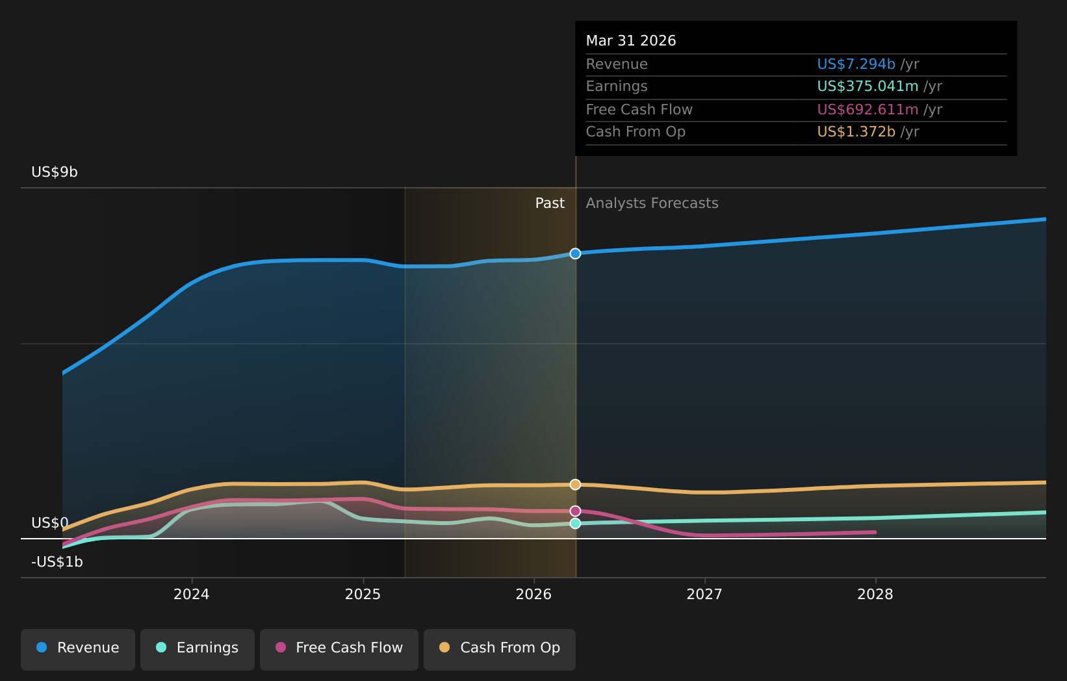This screenshot has width=1067, height=681.
Task: Click the US$0 y-axis label
Action: click(x=50, y=523)
